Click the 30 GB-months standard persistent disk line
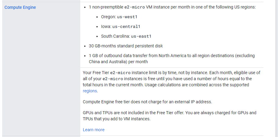The image size is (278, 137). coord(126,46)
